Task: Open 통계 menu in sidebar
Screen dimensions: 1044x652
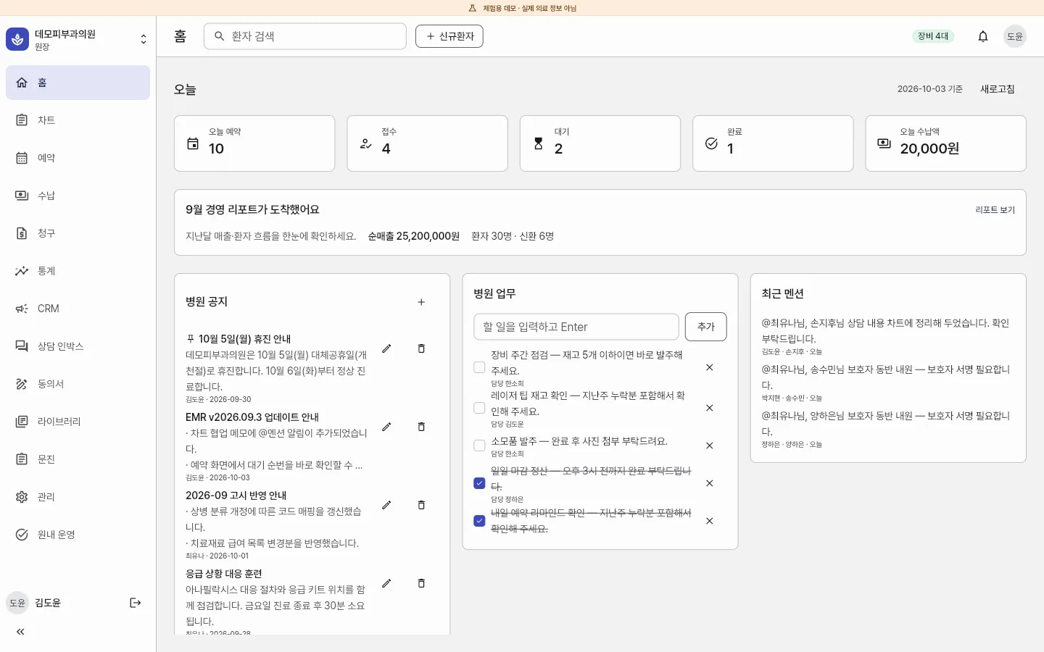Action: (x=78, y=271)
